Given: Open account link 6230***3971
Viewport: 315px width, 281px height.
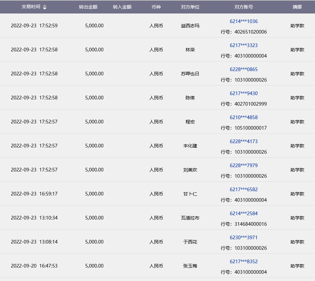Looking at the screenshot, I should click(x=243, y=238).
